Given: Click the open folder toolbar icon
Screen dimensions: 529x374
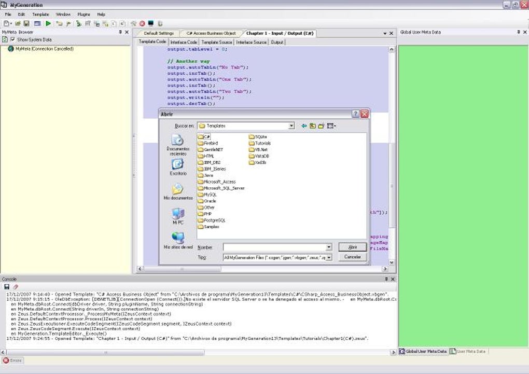Looking at the screenshot, I should (18, 23).
